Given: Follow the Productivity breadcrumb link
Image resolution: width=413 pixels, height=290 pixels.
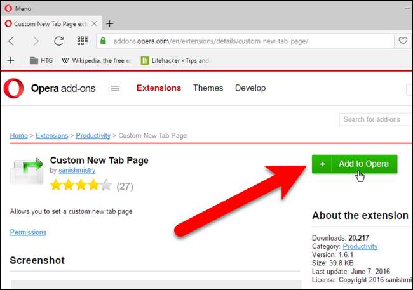Looking at the screenshot, I should (93, 136).
